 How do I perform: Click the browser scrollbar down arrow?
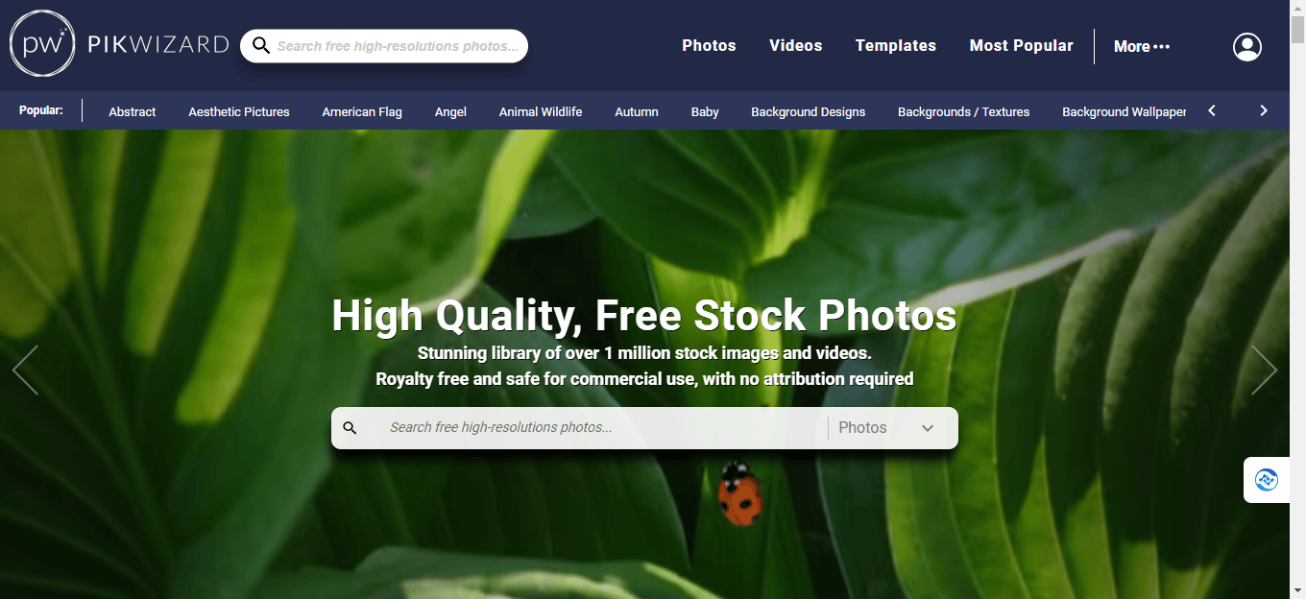coord(1297,589)
